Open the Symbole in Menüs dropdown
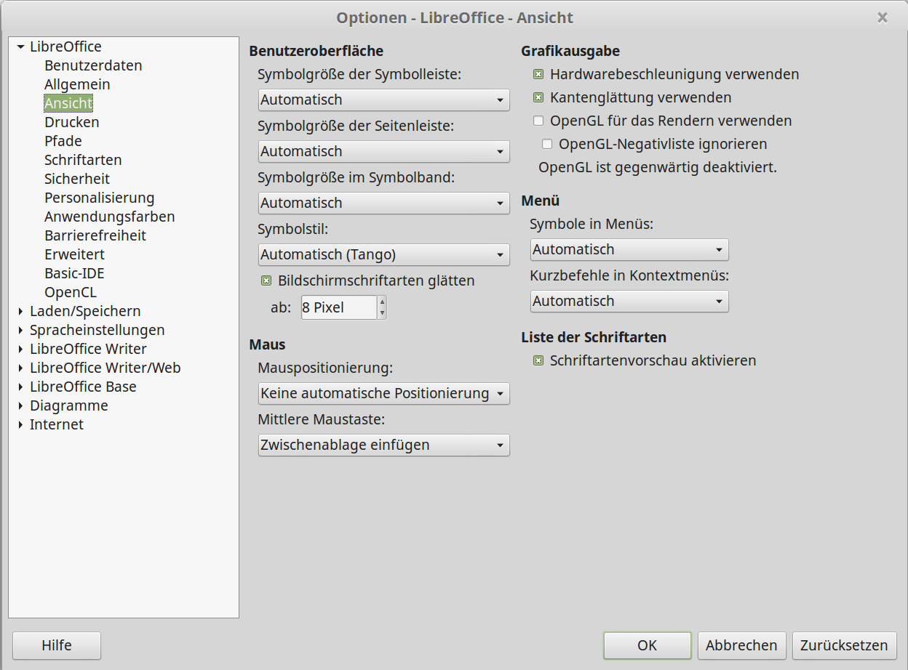The image size is (908, 670). (629, 249)
